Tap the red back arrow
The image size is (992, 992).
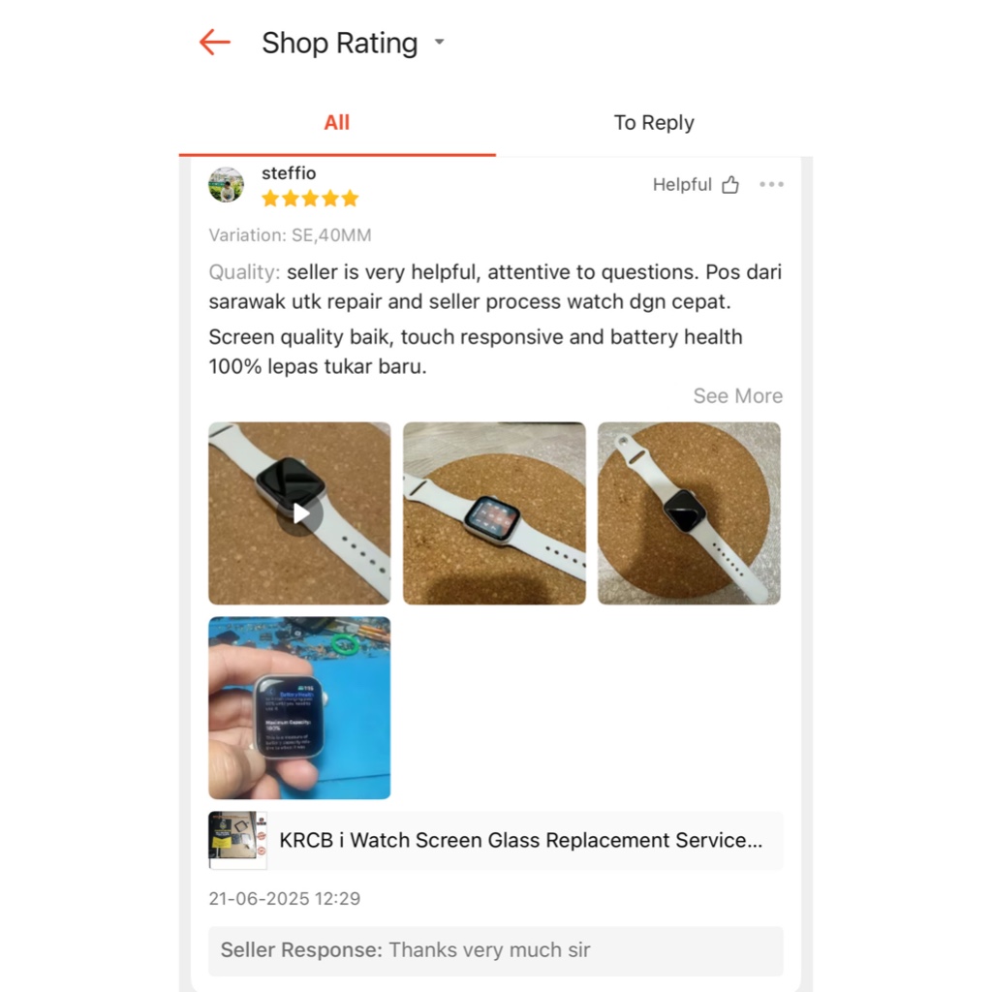215,43
